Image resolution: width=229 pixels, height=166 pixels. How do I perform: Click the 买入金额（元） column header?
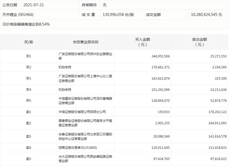[x=142, y=42]
